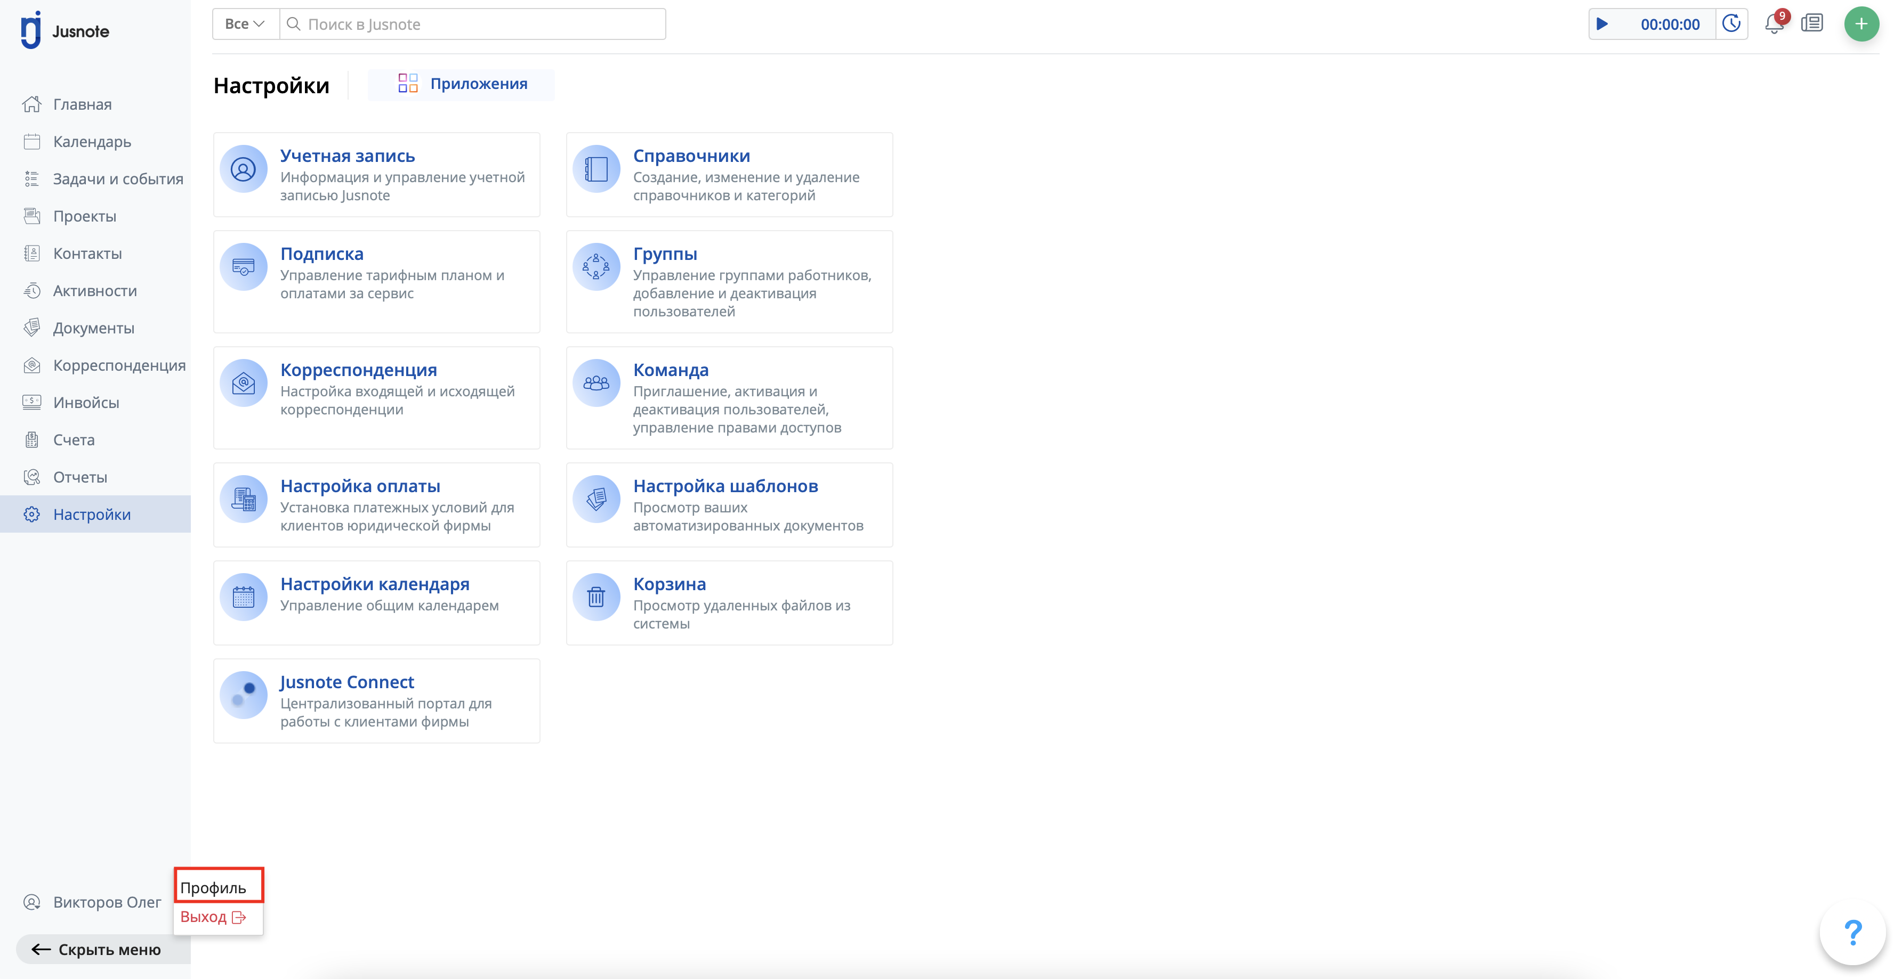
Task: Click the Инвойсы money icon
Action: tap(32, 402)
